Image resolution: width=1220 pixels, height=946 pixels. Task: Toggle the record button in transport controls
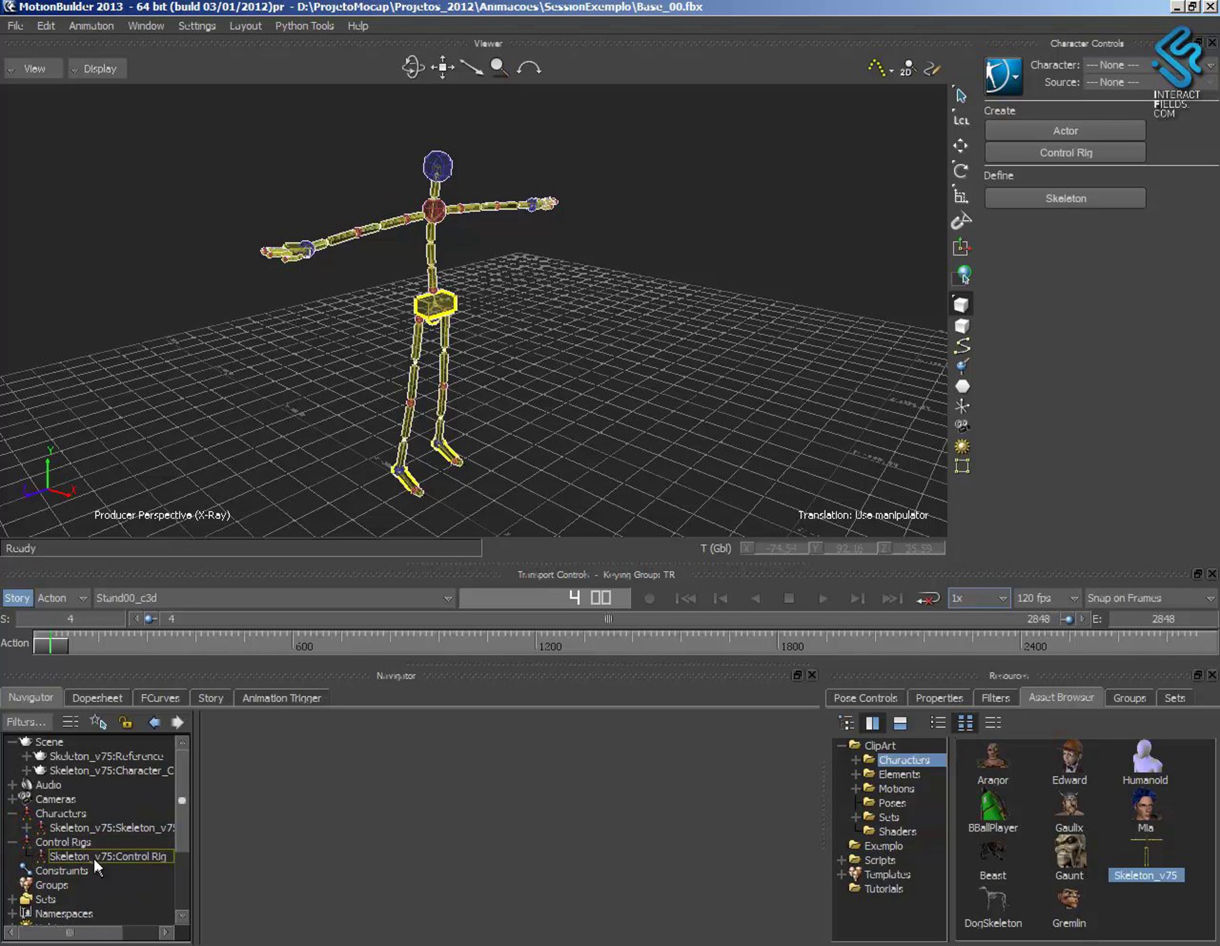click(649, 599)
